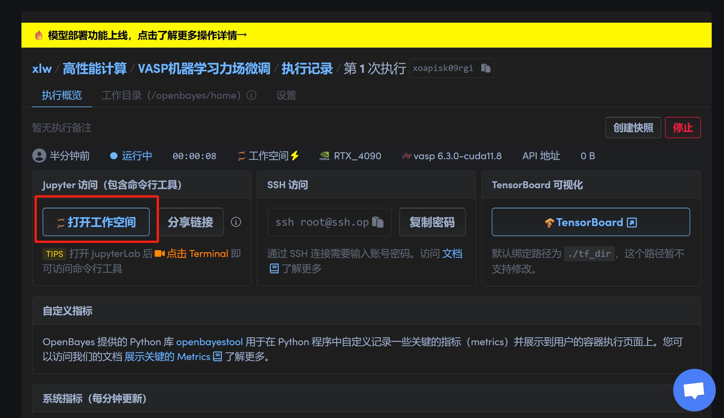Click the 工作空间 lightning status
Viewport: 724px width, 418px height.
pyautogui.click(x=268, y=156)
